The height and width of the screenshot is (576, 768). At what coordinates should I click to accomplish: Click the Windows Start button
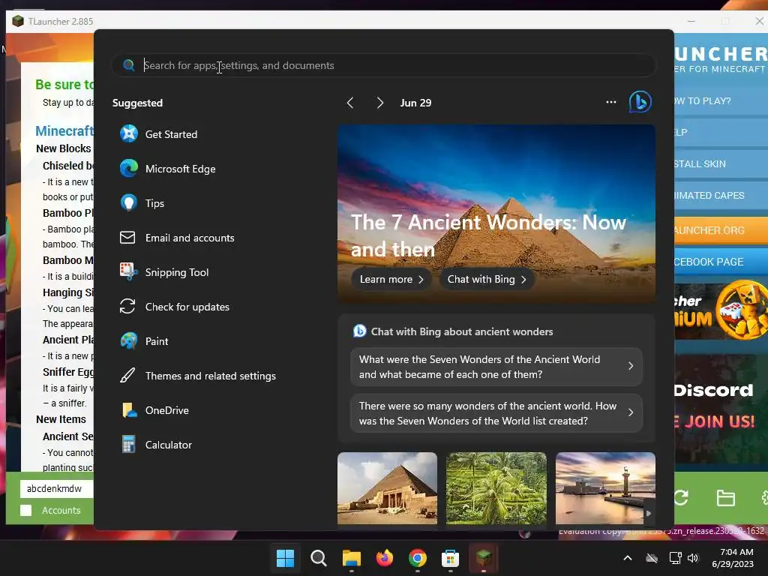pos(285,558)
